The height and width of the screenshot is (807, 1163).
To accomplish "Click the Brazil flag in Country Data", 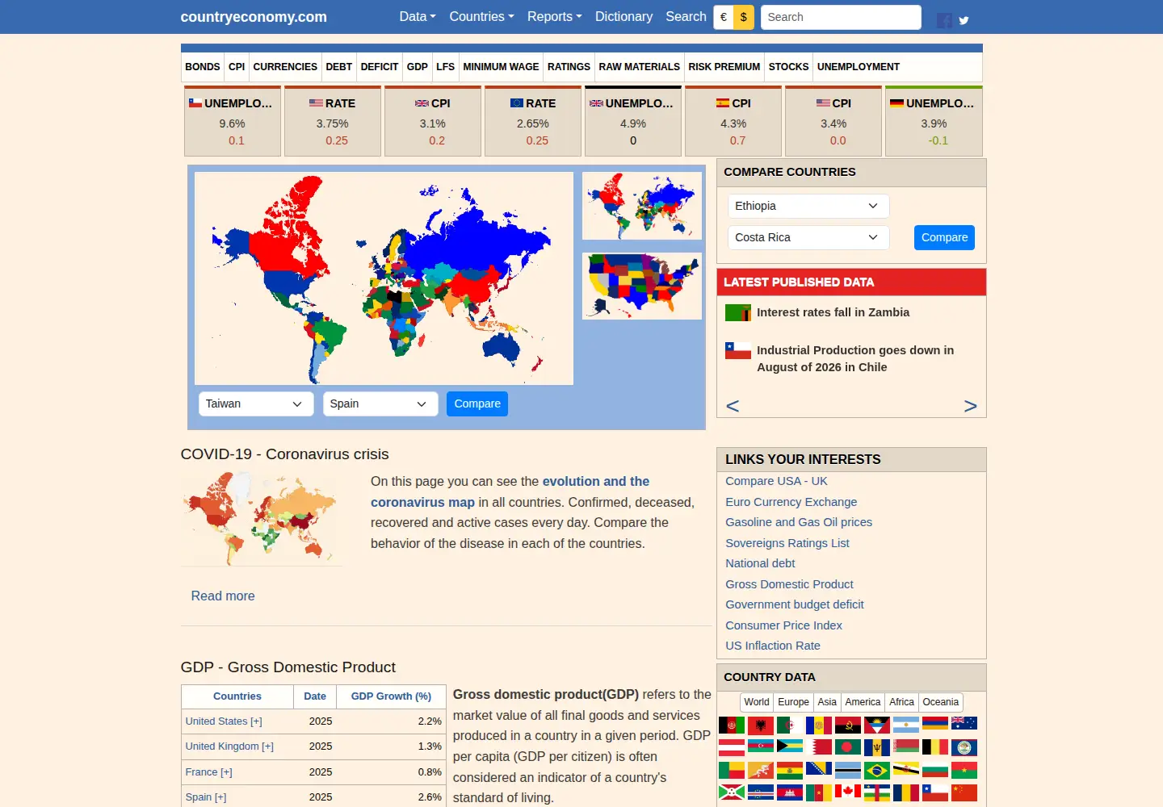I will pos(877,771).
